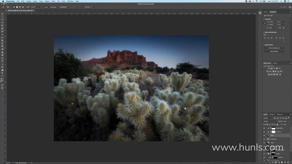Click the Remove Background button
292x164 pixels.
coord(274,48)
